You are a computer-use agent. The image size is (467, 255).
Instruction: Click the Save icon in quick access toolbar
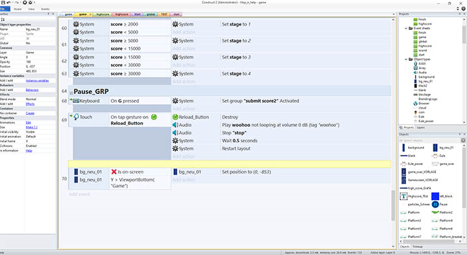(x=3, y=3)
